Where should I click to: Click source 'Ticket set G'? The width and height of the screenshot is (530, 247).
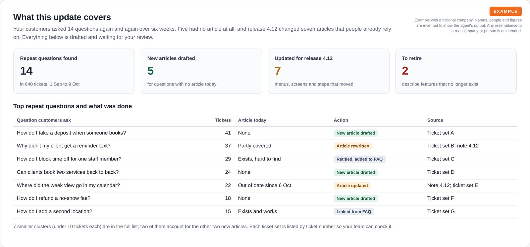[x=441, y=211]
